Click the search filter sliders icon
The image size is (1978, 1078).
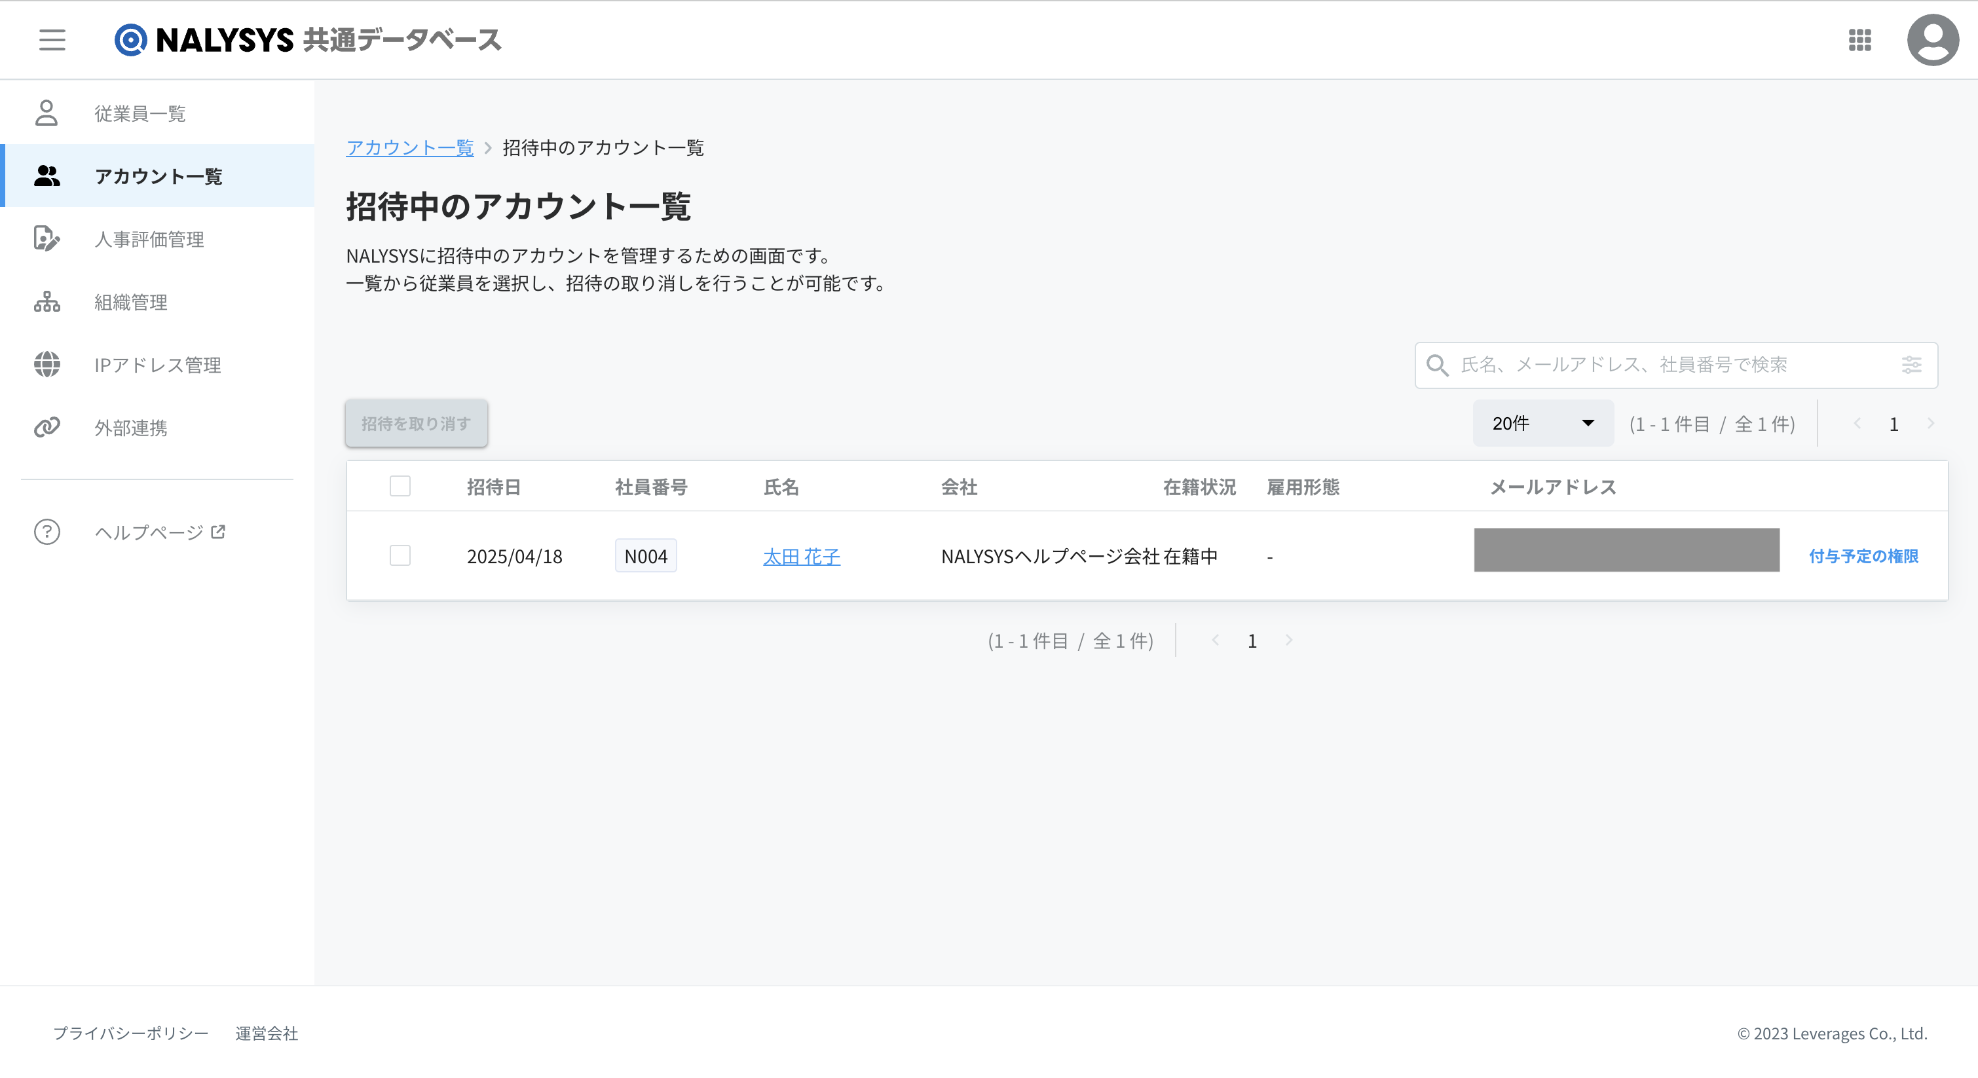tap(1911, 365)
